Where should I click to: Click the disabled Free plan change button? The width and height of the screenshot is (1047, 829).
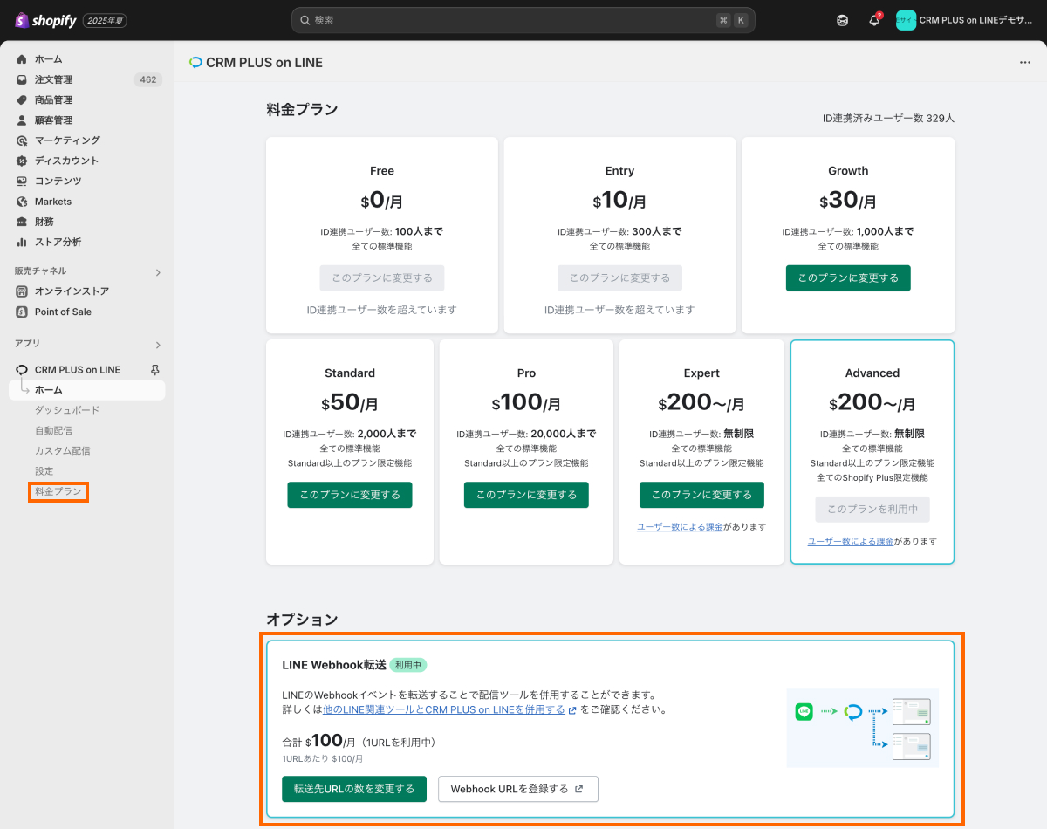tap(382, 278)
